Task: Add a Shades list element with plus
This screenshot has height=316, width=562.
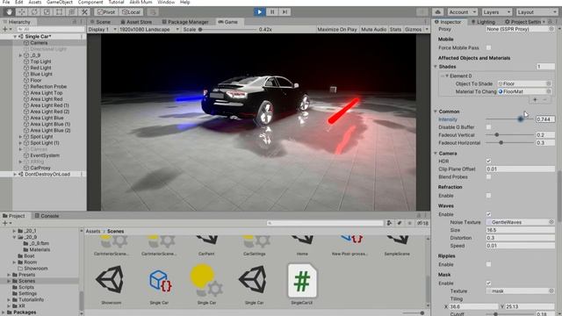Action: [x=535, y=99]
